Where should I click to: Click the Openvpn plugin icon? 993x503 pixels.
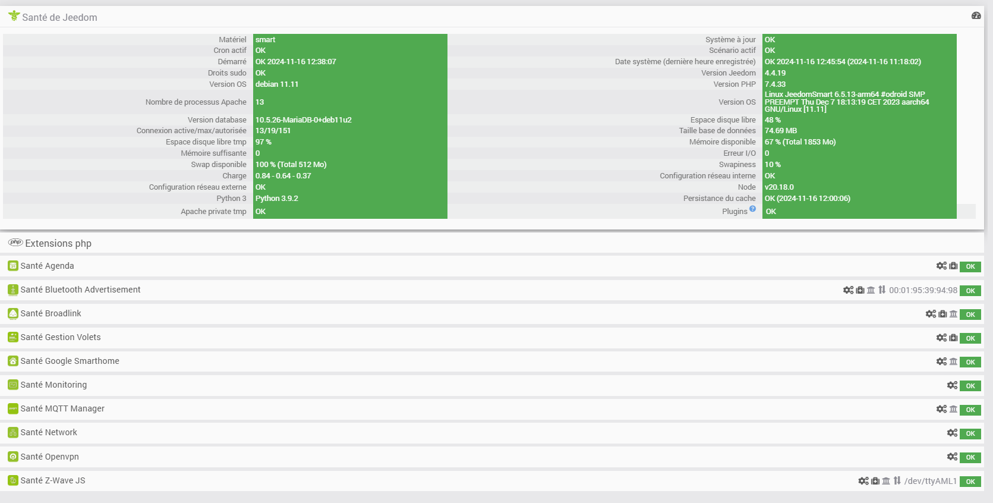[13, 457]
